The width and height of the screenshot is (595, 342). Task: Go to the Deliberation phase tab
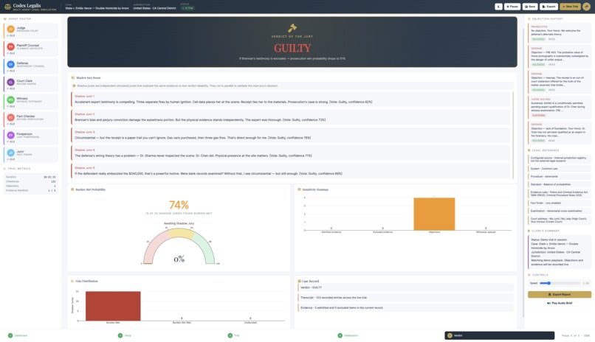pyautogui.click(x=348, y=335)
